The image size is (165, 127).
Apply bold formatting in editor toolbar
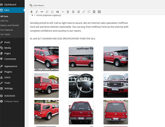click(x=31, y=12)
